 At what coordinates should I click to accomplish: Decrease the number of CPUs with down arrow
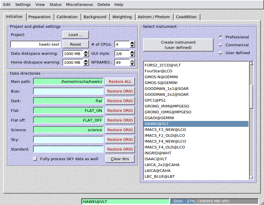[x=132, y=46]
